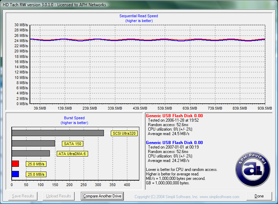
Task: Click the red burst speed bar
Action: point(15,164)
